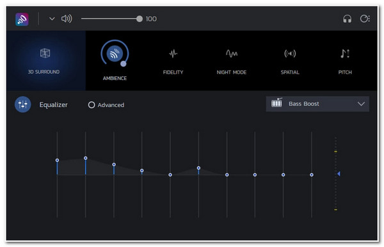Click the sixth equalizer band handle
This screenshot has height=247, width=384.
[198, 168]
